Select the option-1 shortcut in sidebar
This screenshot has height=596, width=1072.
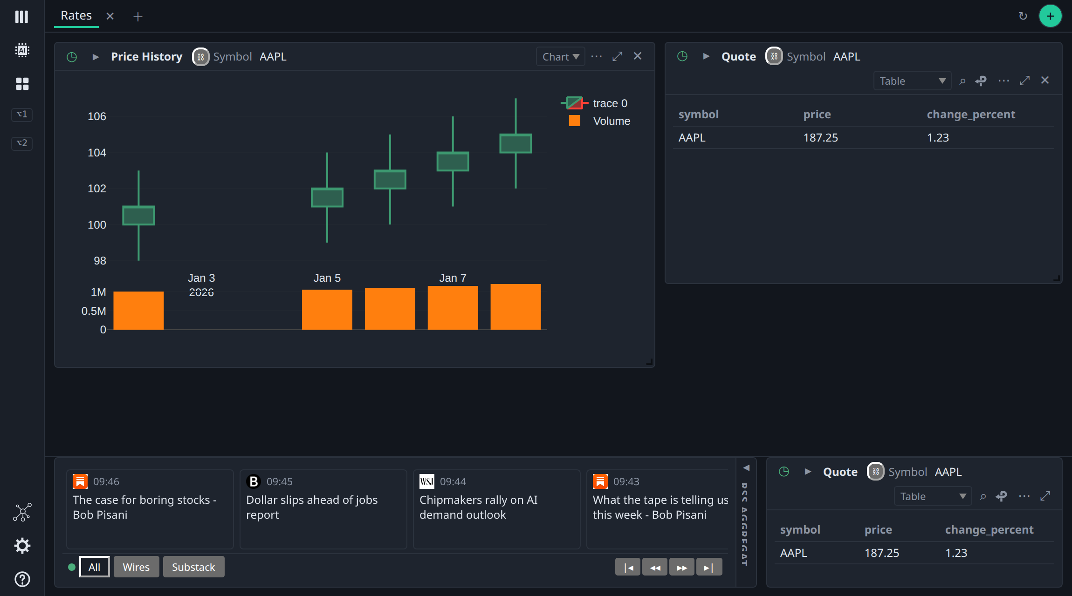[x=22, y=115]
